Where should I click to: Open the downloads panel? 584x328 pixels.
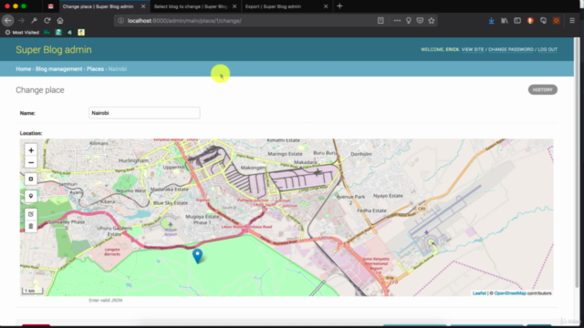(491, 21)
